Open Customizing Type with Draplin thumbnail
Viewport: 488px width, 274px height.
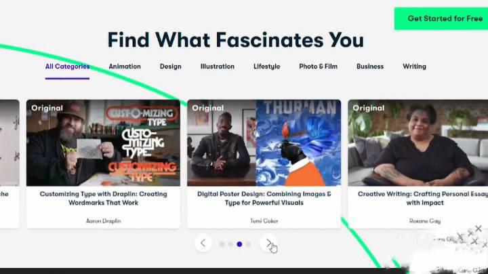coord(103,143)
